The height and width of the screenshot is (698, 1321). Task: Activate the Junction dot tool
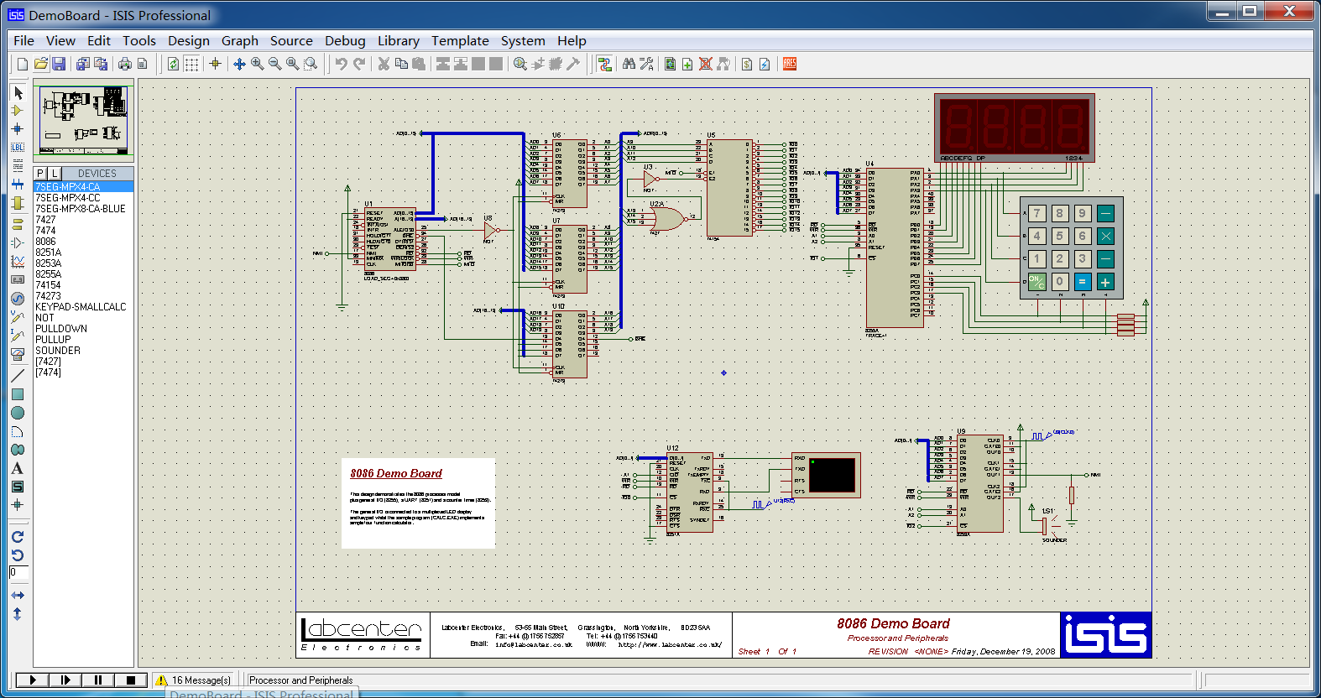[x=17, y=129]
